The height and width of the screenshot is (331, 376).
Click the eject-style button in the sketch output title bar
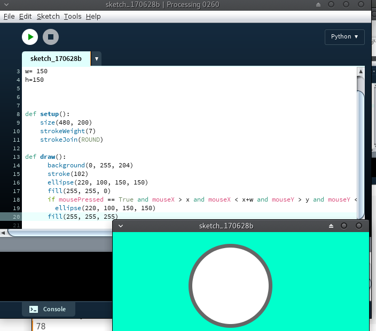331,226
